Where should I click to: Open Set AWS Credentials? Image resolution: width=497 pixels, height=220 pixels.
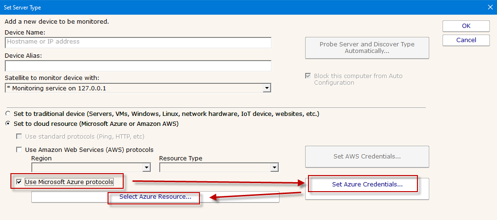point(367,157)
